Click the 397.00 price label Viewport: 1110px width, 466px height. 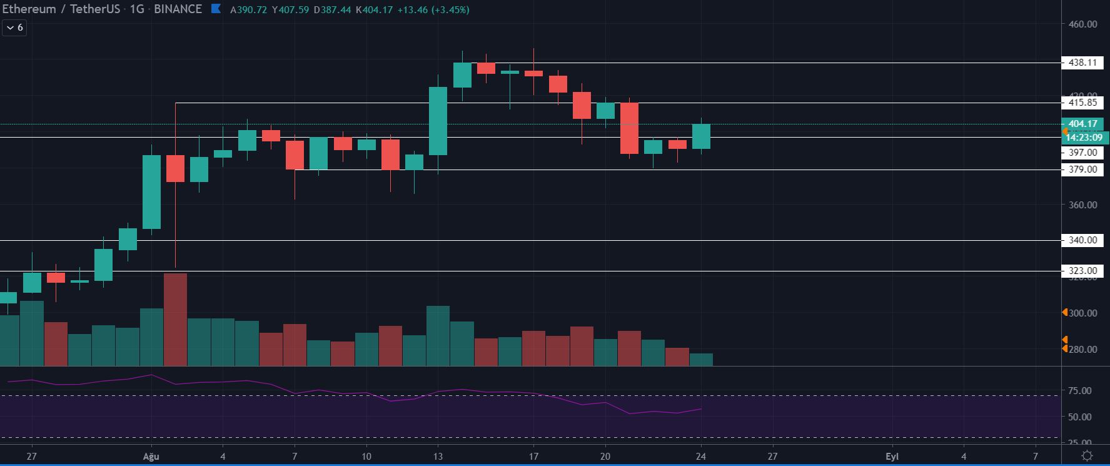1082,152
